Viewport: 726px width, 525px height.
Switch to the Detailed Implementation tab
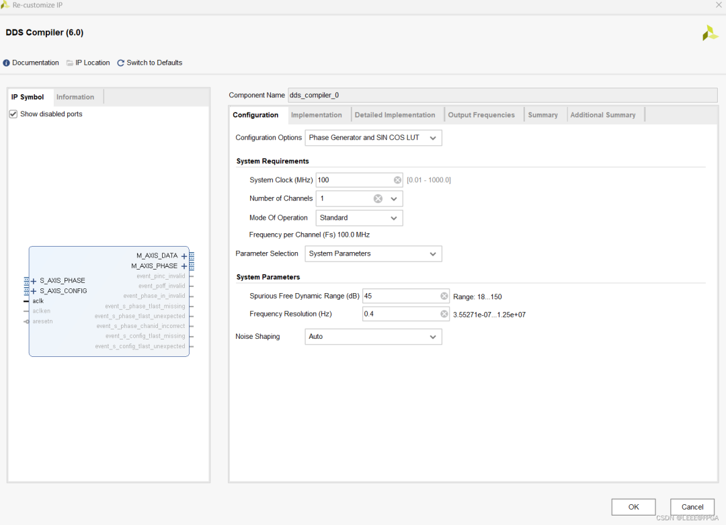click(x=395, y=115)
